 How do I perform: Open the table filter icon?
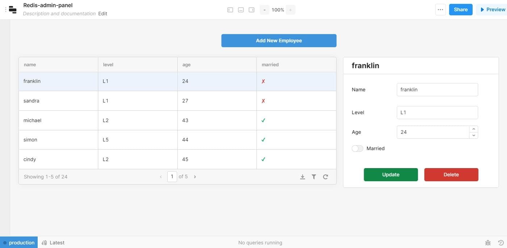click(x=314, y=177)
